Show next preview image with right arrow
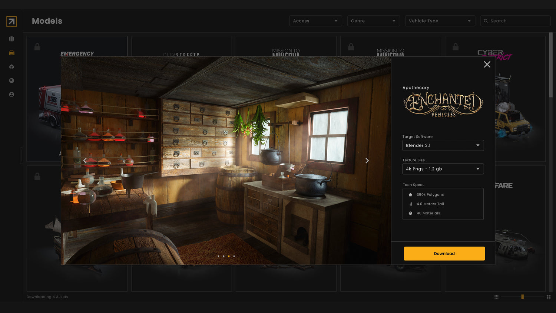This screenshot has width=556, height=313. (367, 161)
